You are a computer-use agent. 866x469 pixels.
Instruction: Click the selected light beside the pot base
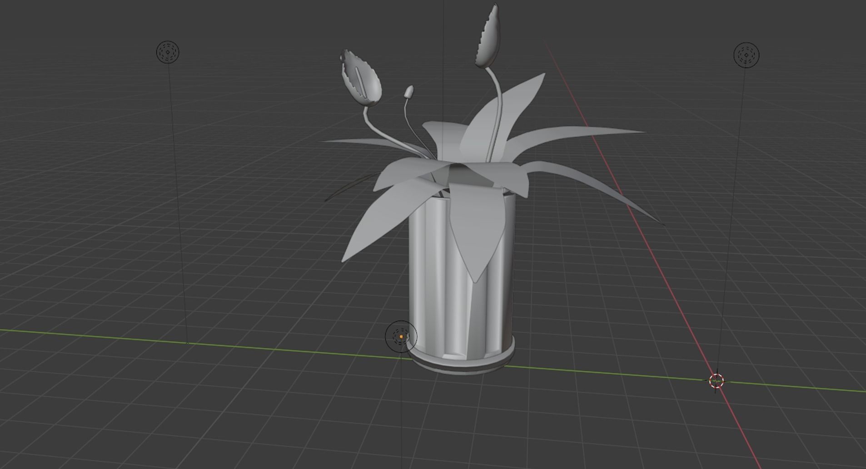tap(401, 336)
